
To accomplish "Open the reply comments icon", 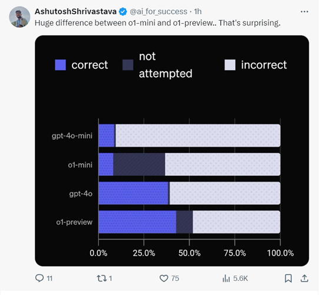I will coord(39,278).
